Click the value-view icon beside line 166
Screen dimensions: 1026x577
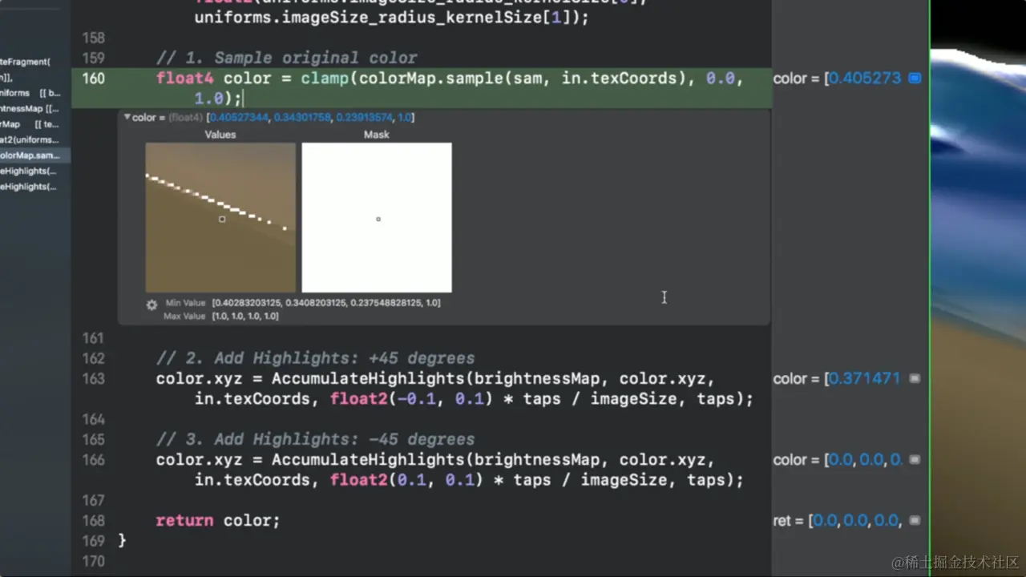click(x=915, y=459)
